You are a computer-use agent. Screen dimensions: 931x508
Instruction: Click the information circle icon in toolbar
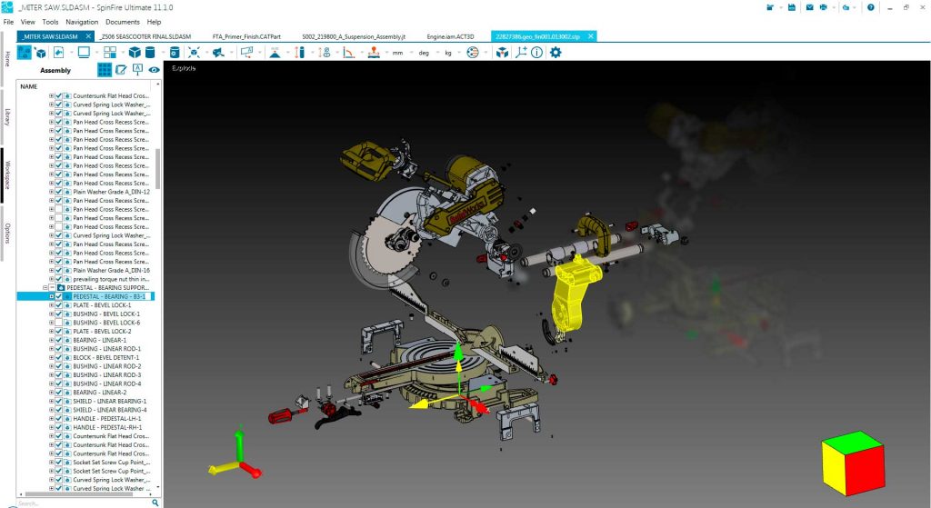[x=536, y=52]
